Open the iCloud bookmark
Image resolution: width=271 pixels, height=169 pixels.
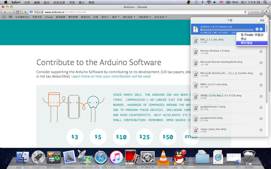[x=49, y=17]
